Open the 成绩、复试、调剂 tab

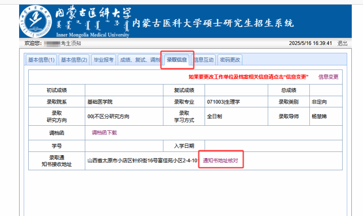coord(140,60)
